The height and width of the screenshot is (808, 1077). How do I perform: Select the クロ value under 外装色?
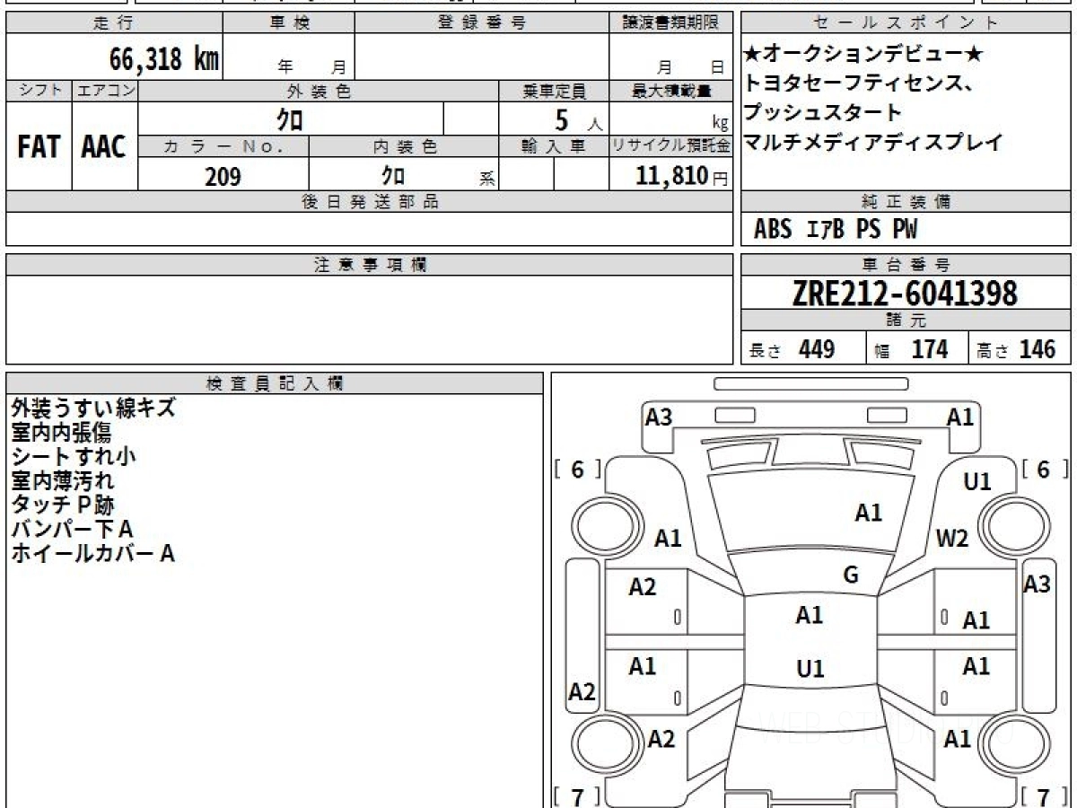point(289,119)
